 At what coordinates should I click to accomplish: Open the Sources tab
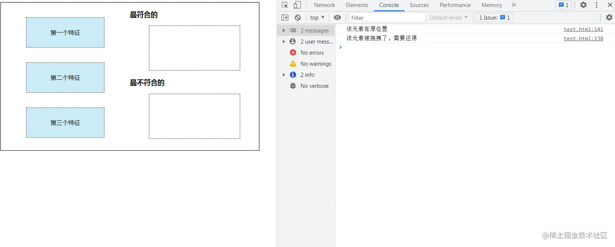tap(419, 5)
